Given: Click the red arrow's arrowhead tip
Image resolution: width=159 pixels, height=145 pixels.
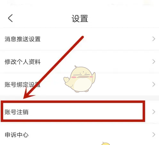Looking at the screenshot, I should coord(24,98).
